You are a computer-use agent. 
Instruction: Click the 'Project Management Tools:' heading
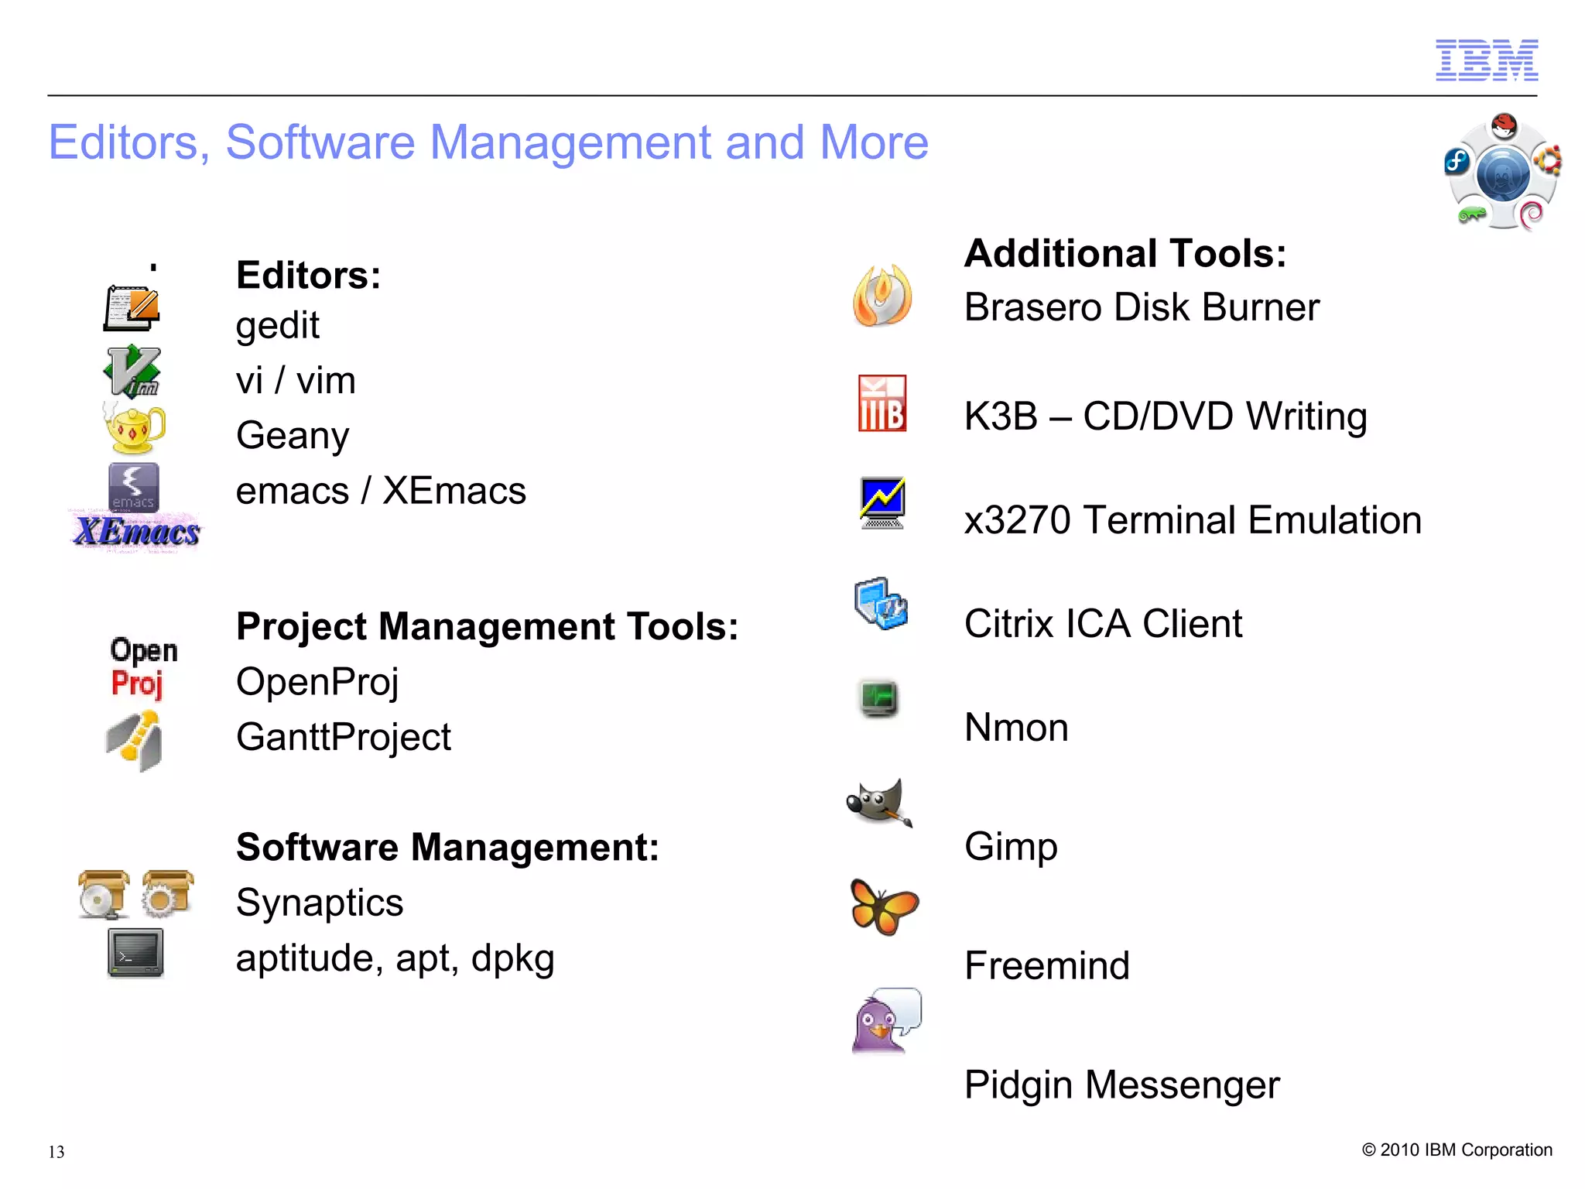click(488, 627)
